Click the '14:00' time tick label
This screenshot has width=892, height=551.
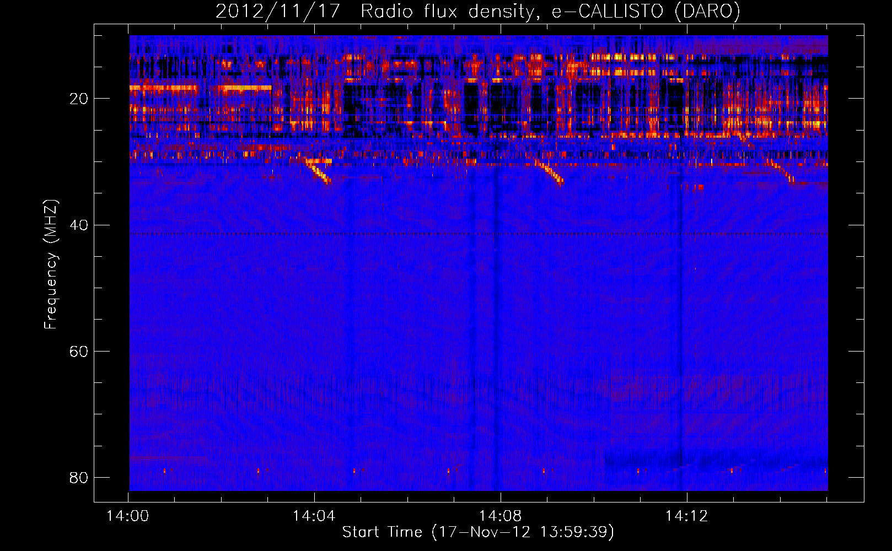point(128,516)
